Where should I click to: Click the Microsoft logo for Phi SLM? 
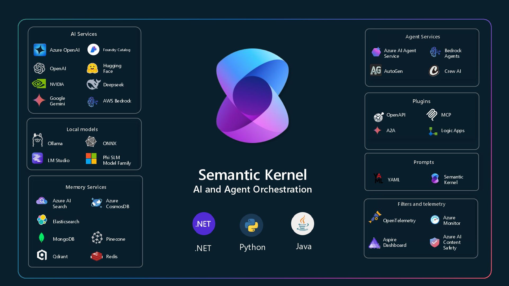(x=91, y=159)
